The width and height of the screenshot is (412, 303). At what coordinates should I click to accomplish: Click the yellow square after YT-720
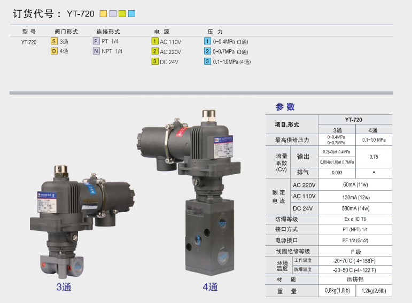click(103, 13)
